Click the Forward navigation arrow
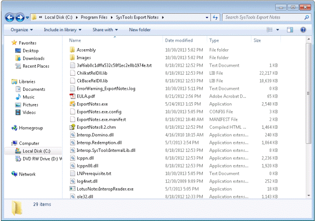Viewport: 315px width, 221px height. point(20,18)
